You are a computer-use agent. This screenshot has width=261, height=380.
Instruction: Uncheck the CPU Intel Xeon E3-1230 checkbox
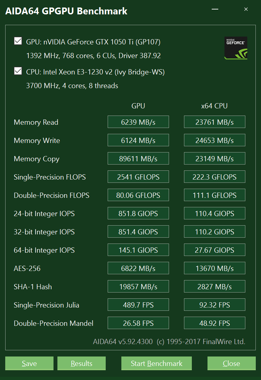coord(18,71)
